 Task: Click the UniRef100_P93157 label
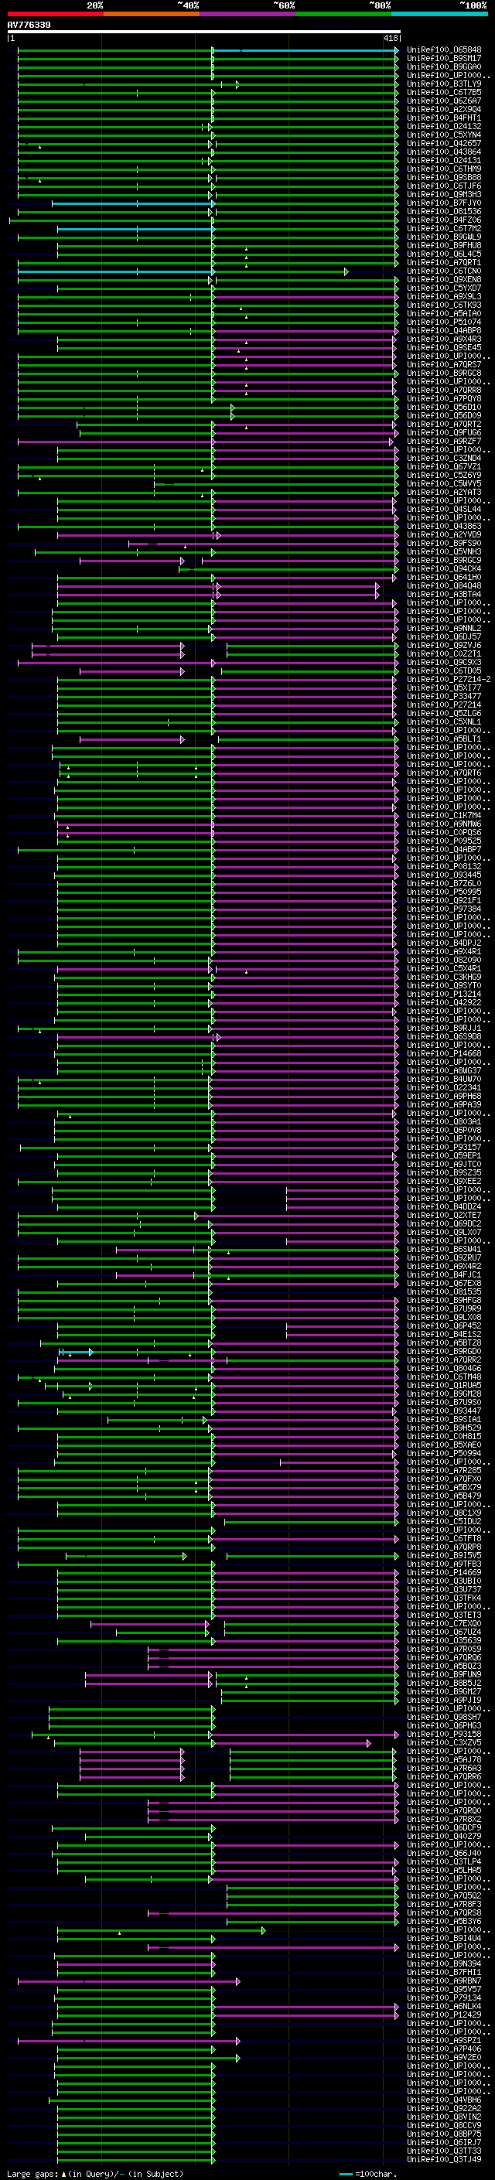tap(444, 1147)
